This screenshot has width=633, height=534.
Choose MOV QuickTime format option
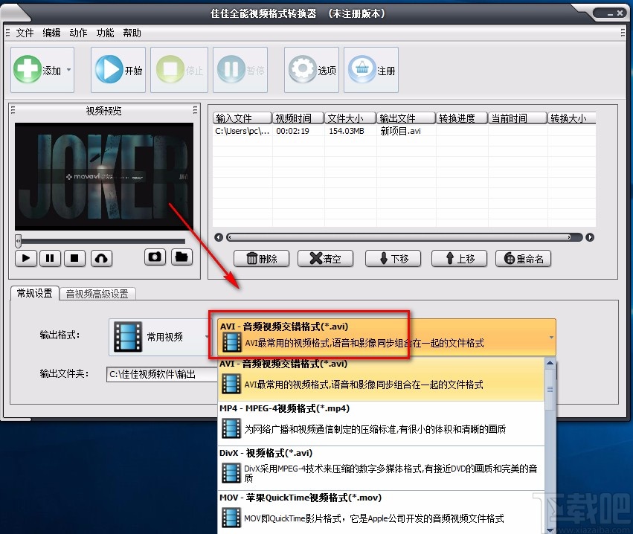pyautogui.click(x=381, y=512)
